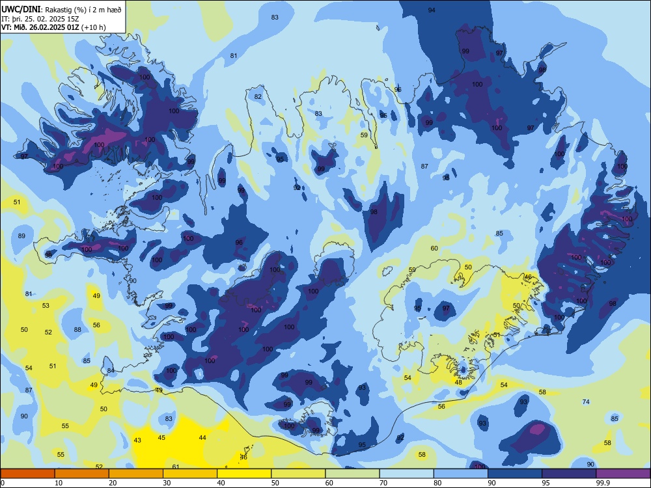
Task: Click the legend scale label 30
Action: pyautogui.click(x=167, y=483)
